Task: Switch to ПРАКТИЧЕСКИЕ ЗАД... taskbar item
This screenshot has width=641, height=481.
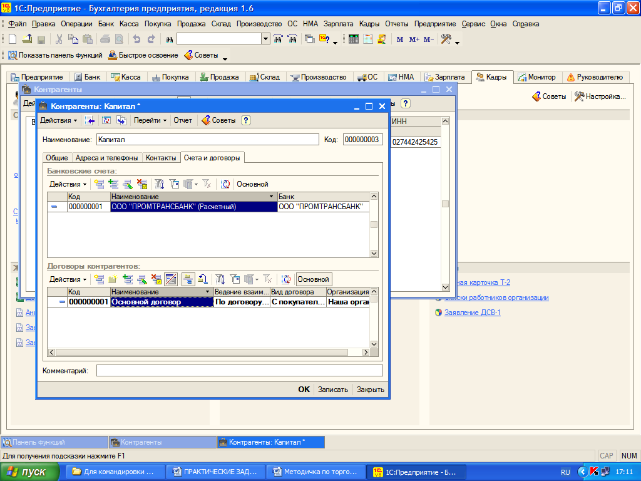Action: (216, 472)
